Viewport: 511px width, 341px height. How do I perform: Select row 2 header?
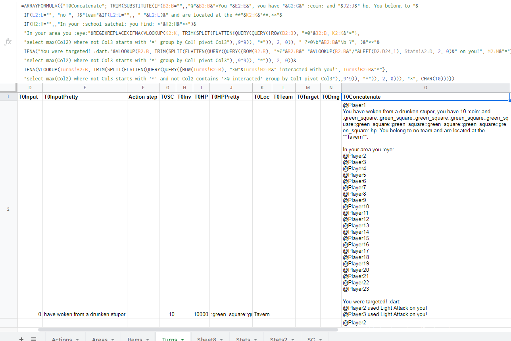click(x=8, y=210)
